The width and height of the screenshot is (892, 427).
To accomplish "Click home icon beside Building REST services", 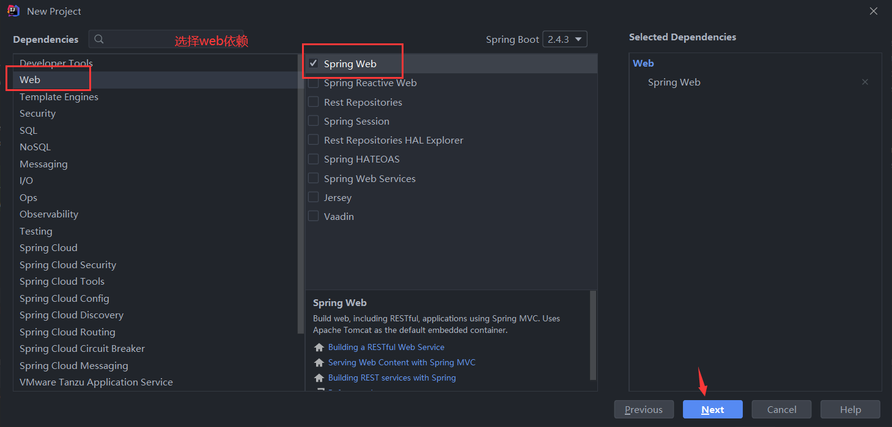I will tap(319, 378).
